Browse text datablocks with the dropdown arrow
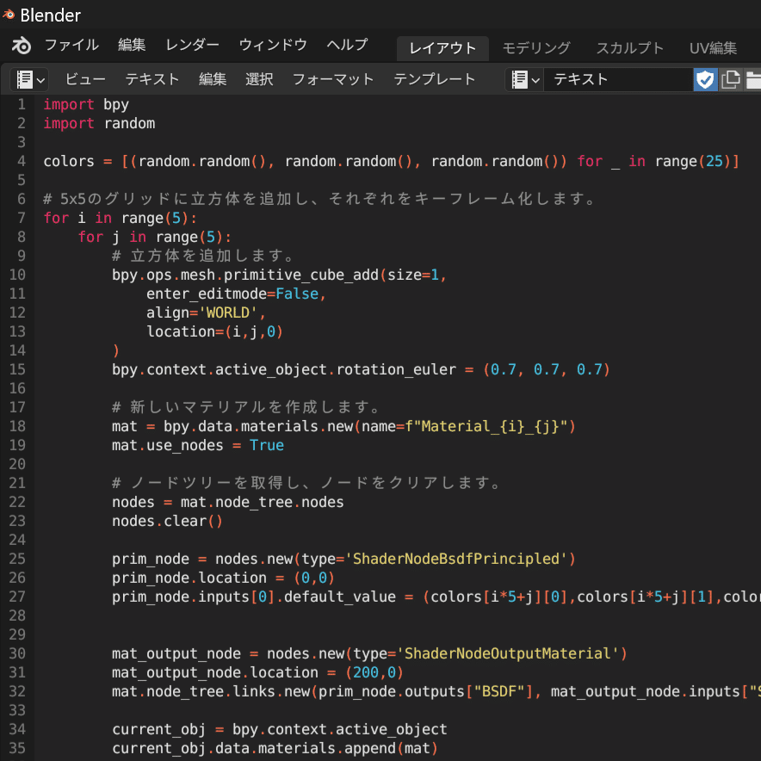The image size is (761, 761). (535, 79)
